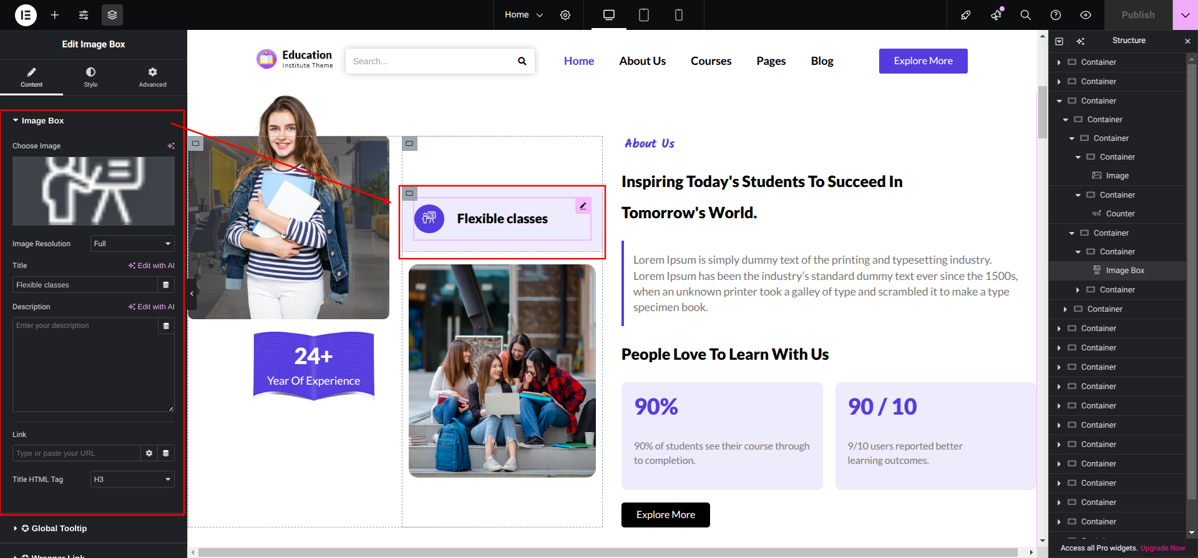Open the Publish options dropdown arrow

pos(1186,15)
